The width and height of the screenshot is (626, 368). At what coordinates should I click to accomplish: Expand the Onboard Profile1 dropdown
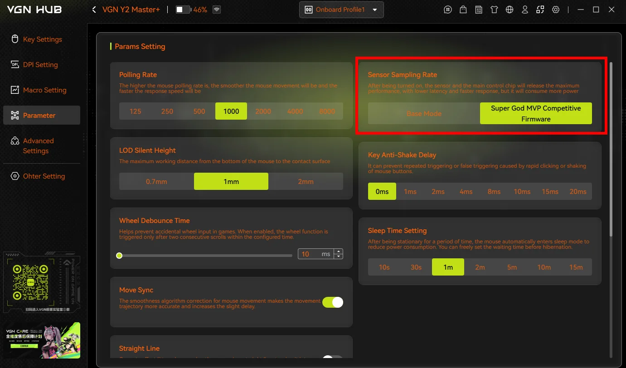tap(341, 10)
